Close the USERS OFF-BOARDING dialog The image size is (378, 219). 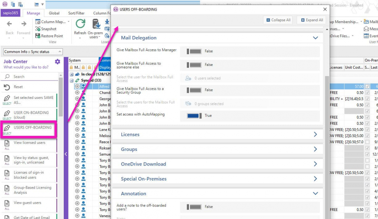click(x=325, y=9)
